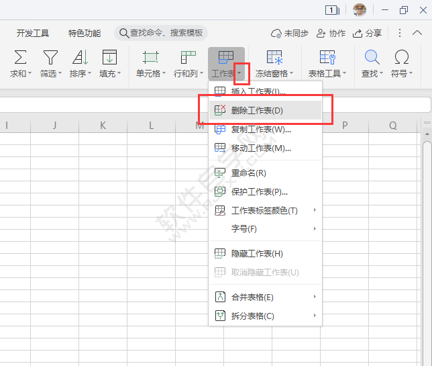Choose Protect Worksheet (保护工作表) menu item
The height and width of the screenshot is (366, 432).
coord(266,191)
